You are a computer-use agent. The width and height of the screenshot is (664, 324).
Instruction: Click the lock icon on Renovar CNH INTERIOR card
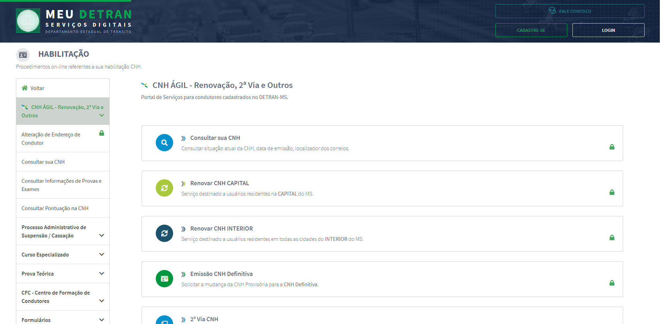pos(612,237)
